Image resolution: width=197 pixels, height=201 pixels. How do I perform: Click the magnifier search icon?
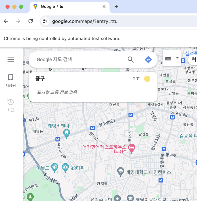[x=131, y=60]
